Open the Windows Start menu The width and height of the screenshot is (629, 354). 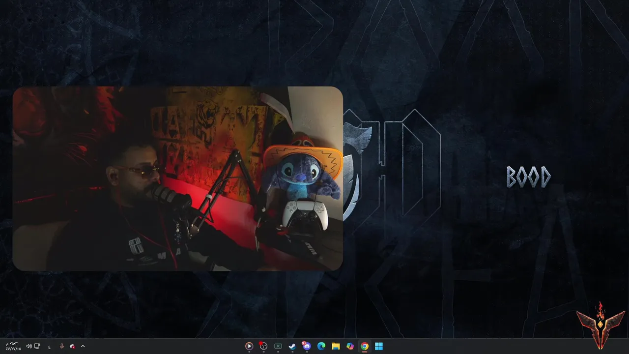click(x=379, y=346)
